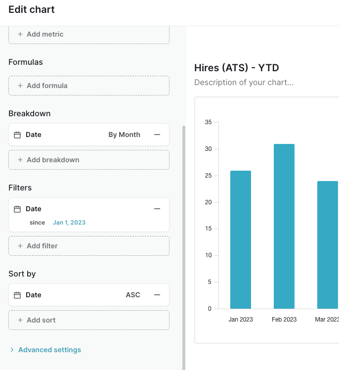Click the Date label in Filters section
The image size is (339, 370).
point(34,209)
